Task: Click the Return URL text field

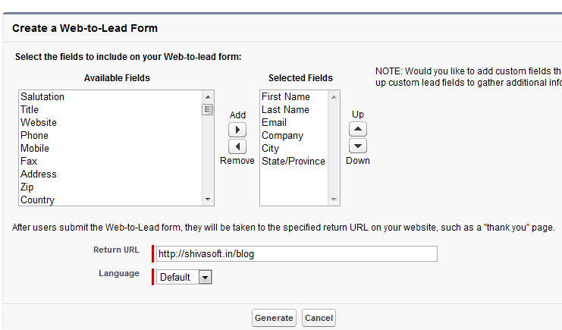Action: tap(296, 254)
